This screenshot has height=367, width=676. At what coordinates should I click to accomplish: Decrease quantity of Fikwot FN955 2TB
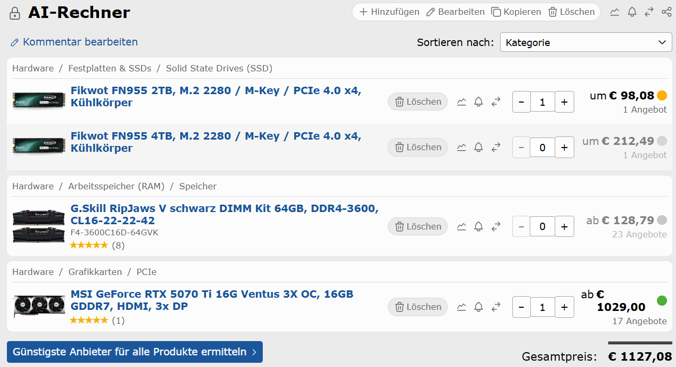click(x=521, y=102)
